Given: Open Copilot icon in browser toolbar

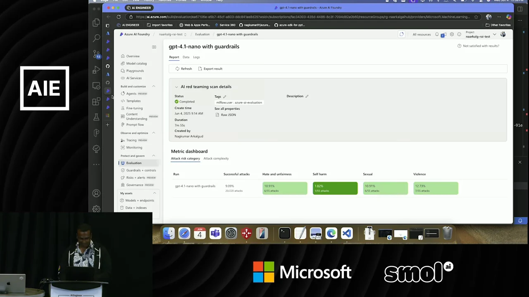Looking at the screenshot, I should point(508,17).
